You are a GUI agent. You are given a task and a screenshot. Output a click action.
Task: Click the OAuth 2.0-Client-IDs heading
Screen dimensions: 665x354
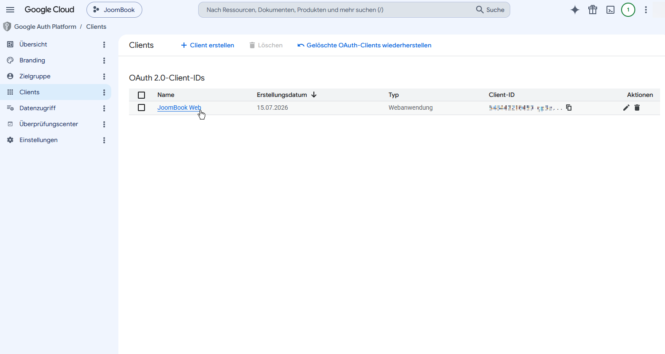pos(167,78)
